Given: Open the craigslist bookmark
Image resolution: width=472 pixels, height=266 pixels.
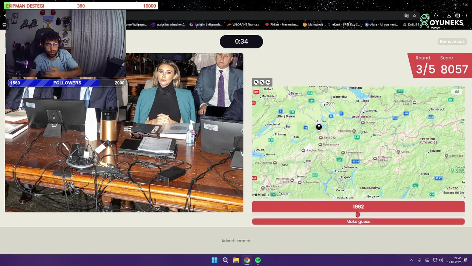Looking at the screenshot, I should tap(168, 25).
